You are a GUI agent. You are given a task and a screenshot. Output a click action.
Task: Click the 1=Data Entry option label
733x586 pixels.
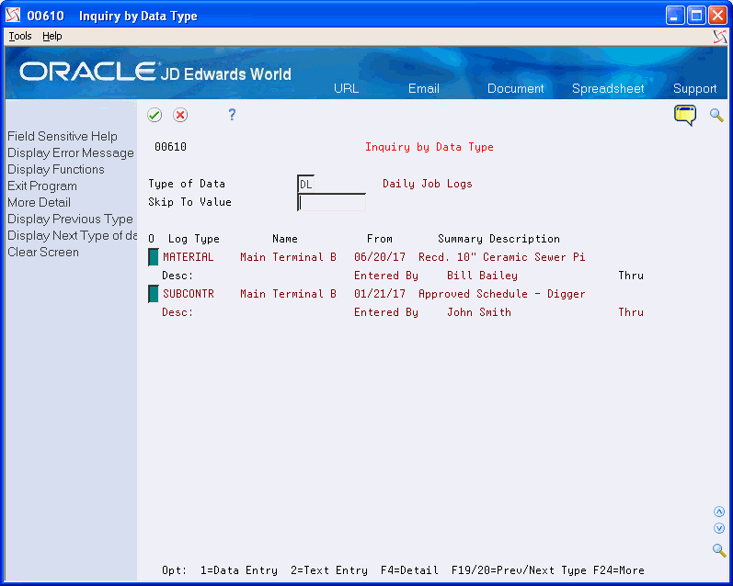tap(239, 570)
